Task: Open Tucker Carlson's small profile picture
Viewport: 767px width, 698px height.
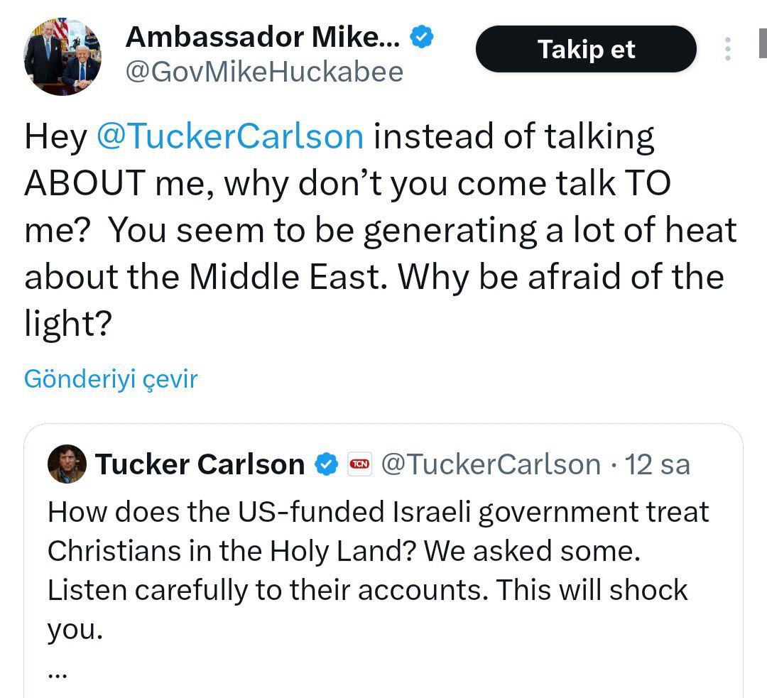Action: coord(67,465)
